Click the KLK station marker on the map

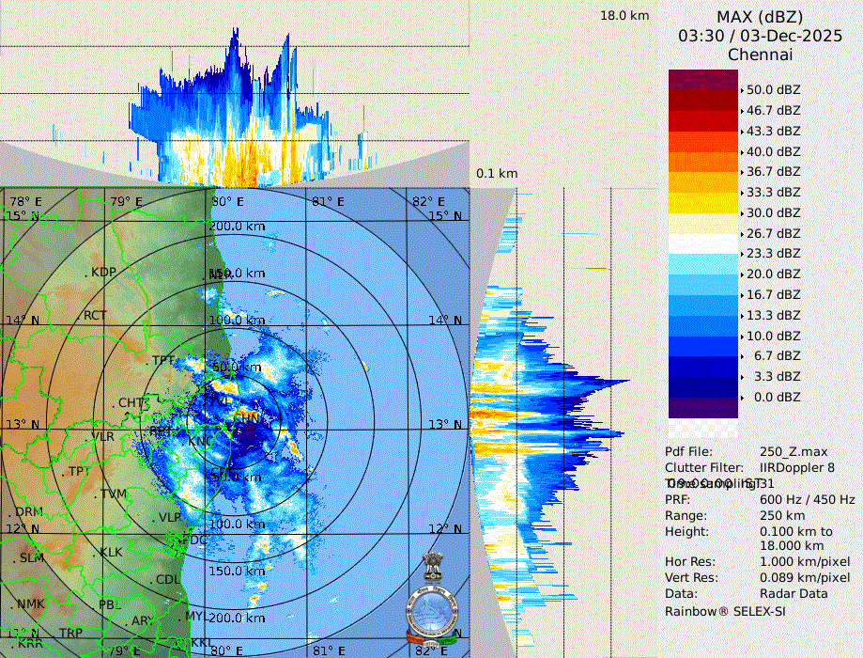coord(108,552)
